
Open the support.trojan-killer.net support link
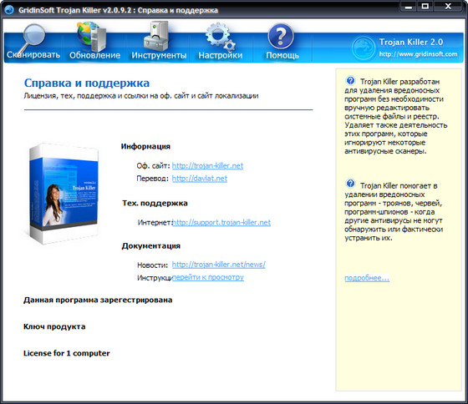[221, 222]
